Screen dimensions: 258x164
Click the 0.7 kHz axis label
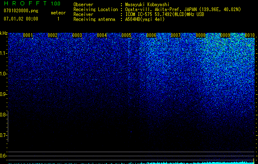pyautogui.click(x=3, y=135)
